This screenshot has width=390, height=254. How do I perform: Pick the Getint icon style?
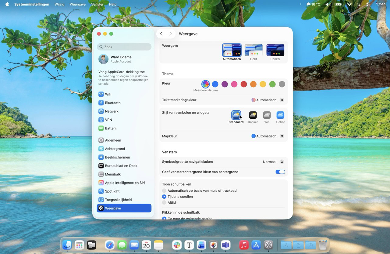coord(280,115)
